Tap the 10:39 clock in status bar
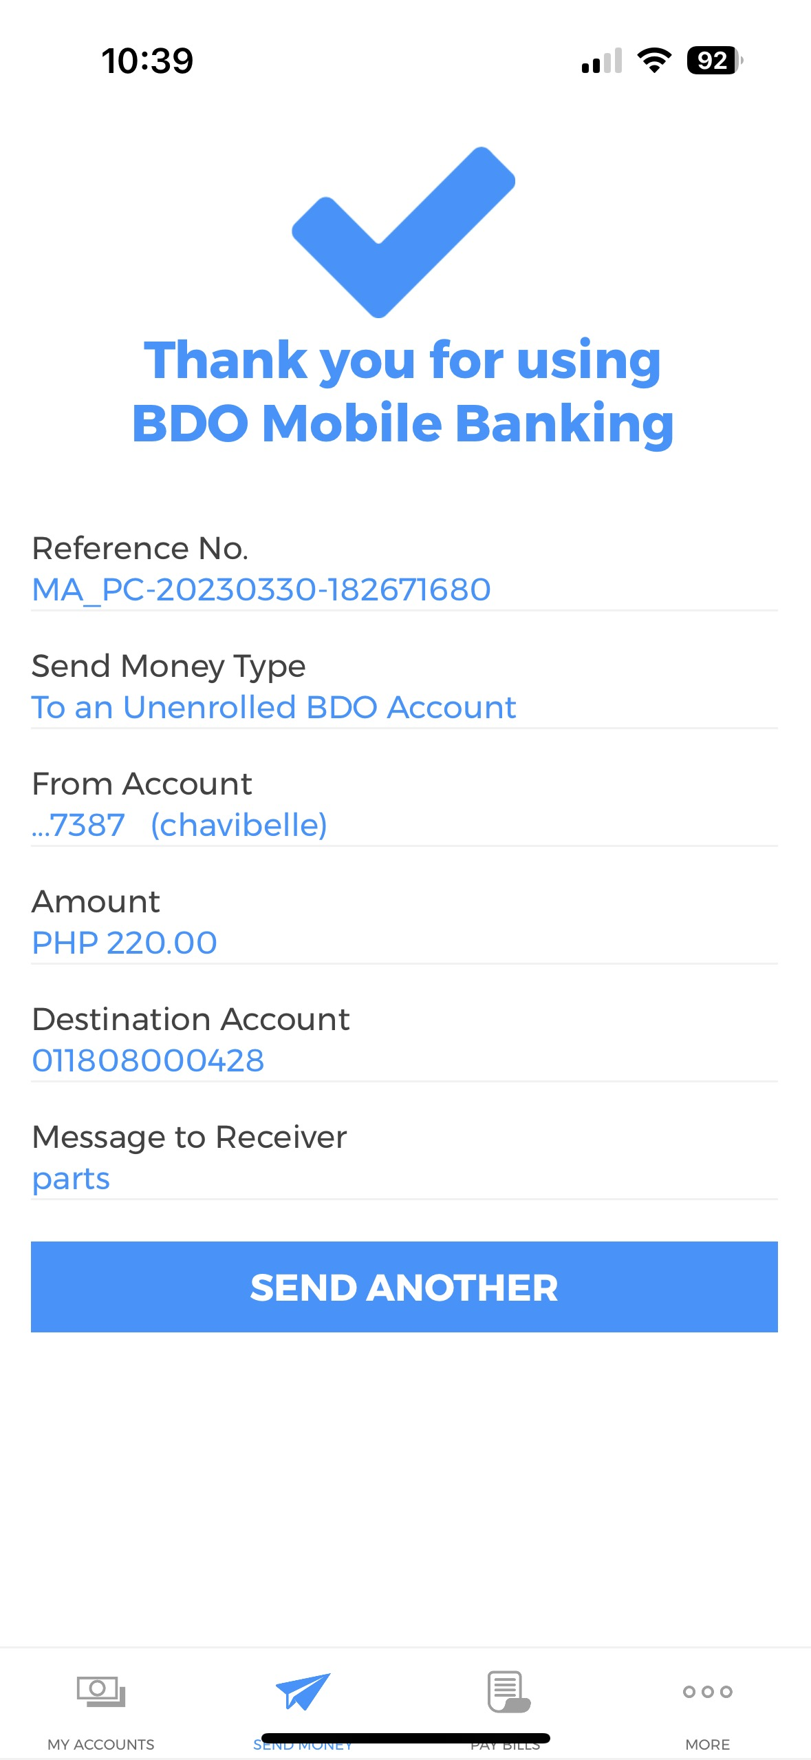Screen dimensions: 811x1760 (x=147, y=61)
